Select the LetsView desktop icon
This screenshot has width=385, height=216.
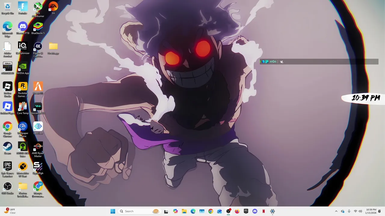(38, 128)
